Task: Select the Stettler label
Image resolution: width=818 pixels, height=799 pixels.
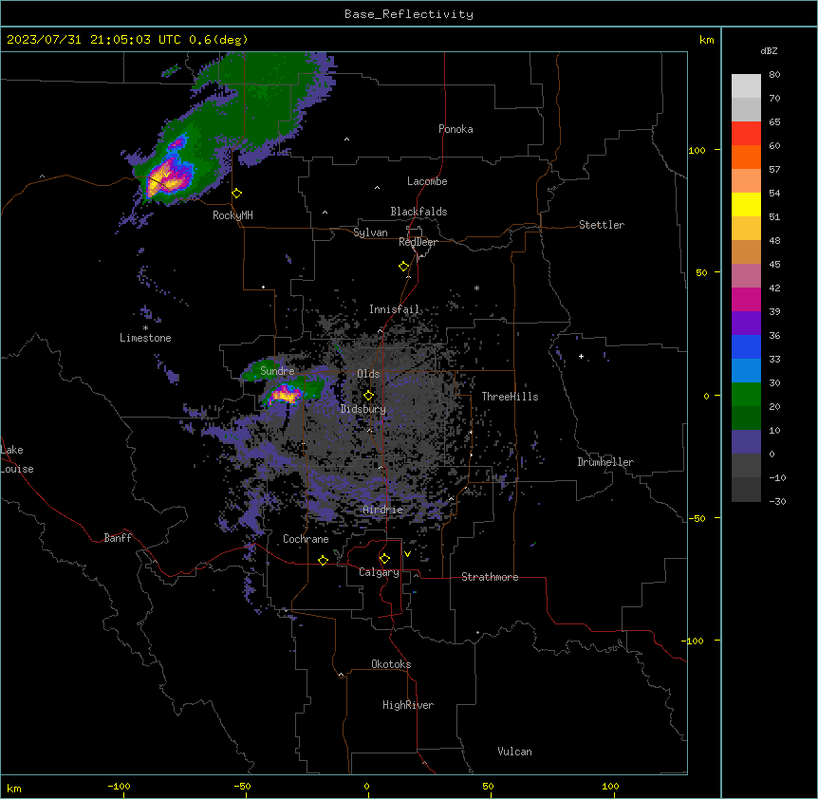Action: click(602, 225)
